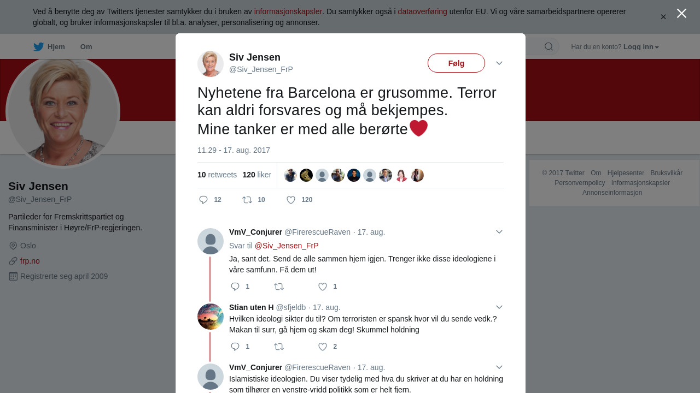Viewport: 700px width, 393px height.
Task: Click the Følg button
Action: coord(456,63)
